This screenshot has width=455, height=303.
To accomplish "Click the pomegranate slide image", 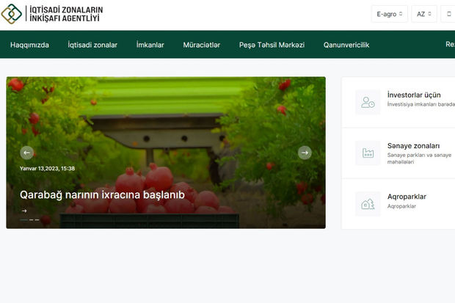I will pos(165,117).
